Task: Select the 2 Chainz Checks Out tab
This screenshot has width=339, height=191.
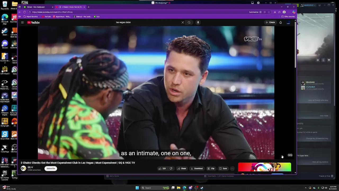Action: coord(70,7)
